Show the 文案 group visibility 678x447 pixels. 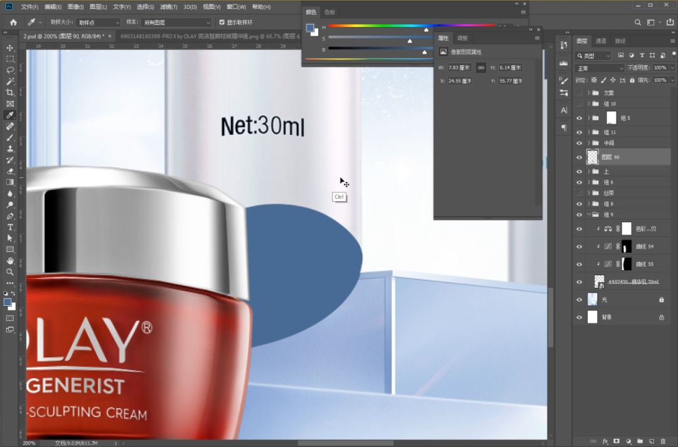point(579,93)
